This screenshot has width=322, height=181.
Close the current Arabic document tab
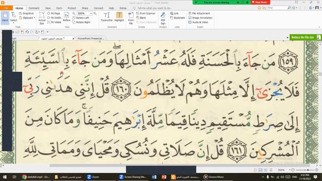click(73, 39)
